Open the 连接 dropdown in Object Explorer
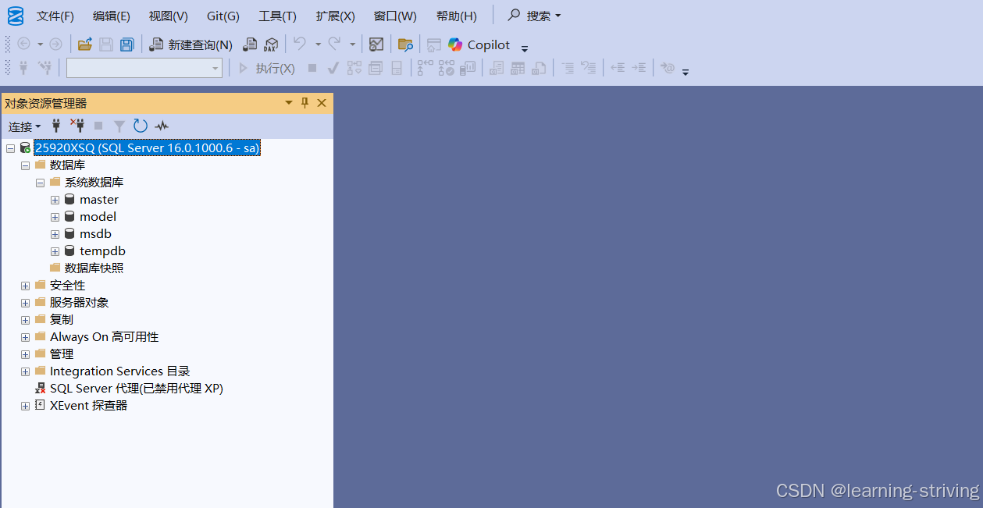The image size is (983, 508). pos(24,126)
